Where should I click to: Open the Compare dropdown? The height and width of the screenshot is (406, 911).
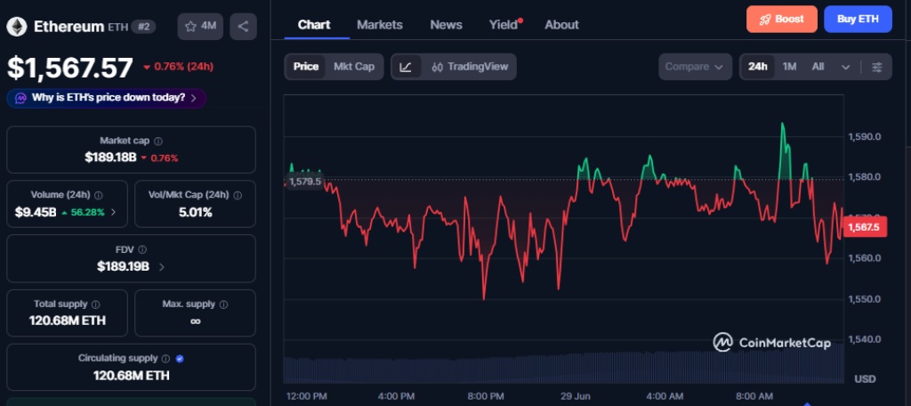click(695, 67)
